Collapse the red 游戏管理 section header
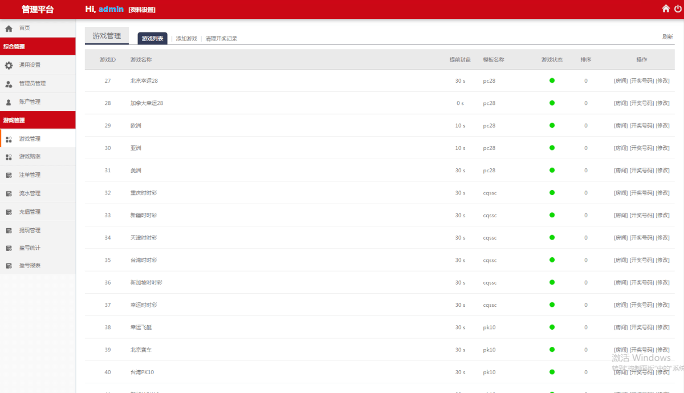 38,120
